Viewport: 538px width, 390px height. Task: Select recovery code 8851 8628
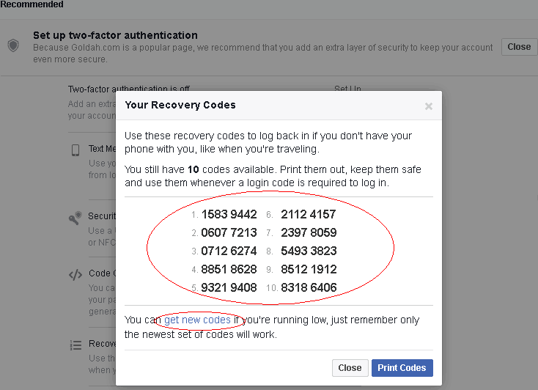click(x=229, y=269)
